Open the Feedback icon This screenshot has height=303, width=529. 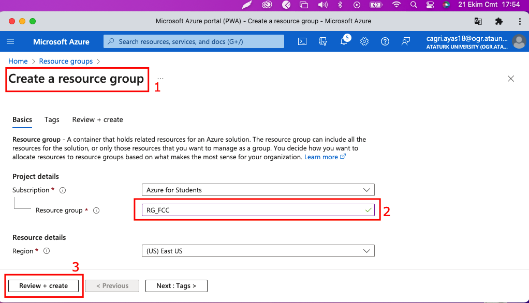click(x=406, y=42)
